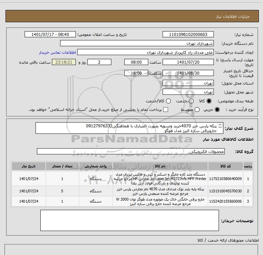
Task: Click the price validity time 16:00
Action: coord(136,73)
